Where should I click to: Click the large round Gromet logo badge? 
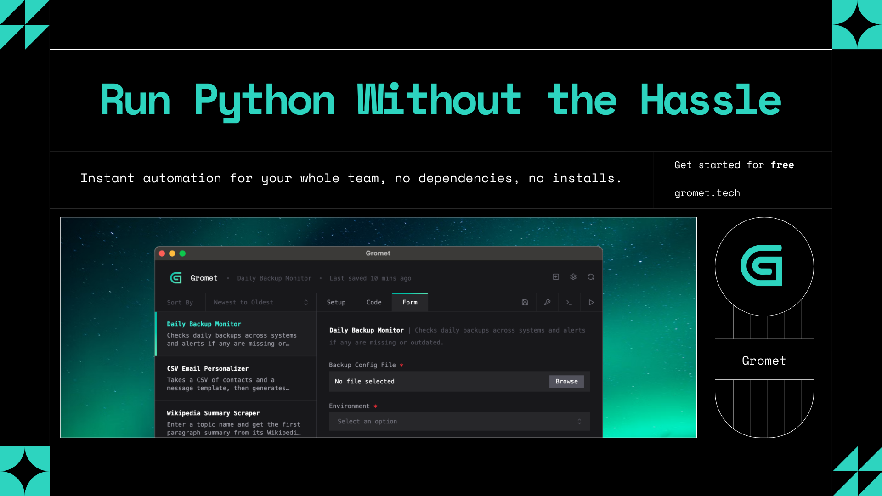point(764,266)
